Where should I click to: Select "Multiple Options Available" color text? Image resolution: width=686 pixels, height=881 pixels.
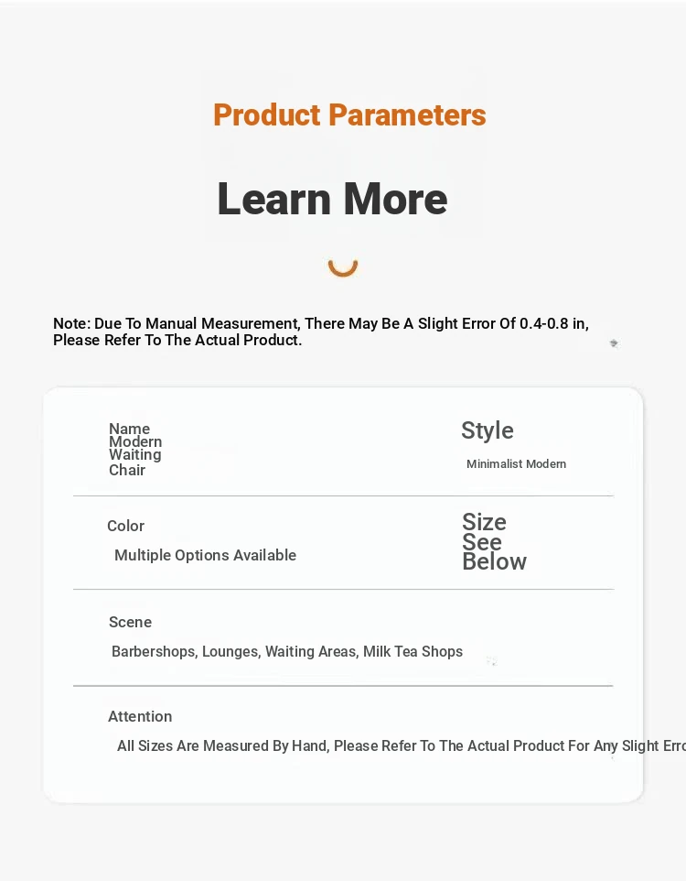(x=205, y=555)
